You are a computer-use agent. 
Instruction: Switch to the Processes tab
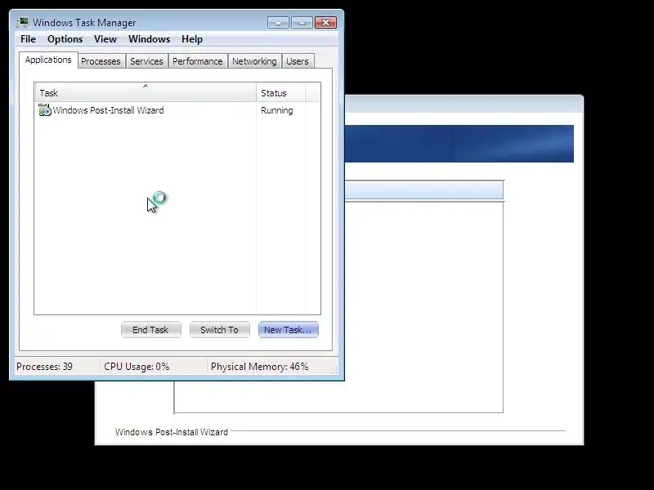point(101,61)
